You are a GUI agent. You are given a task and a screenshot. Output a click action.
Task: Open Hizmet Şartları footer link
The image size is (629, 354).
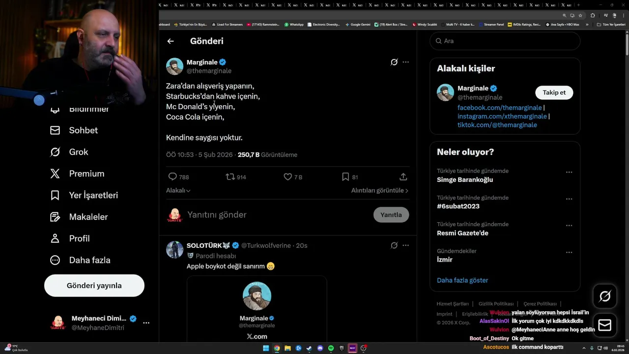[453, 304]
